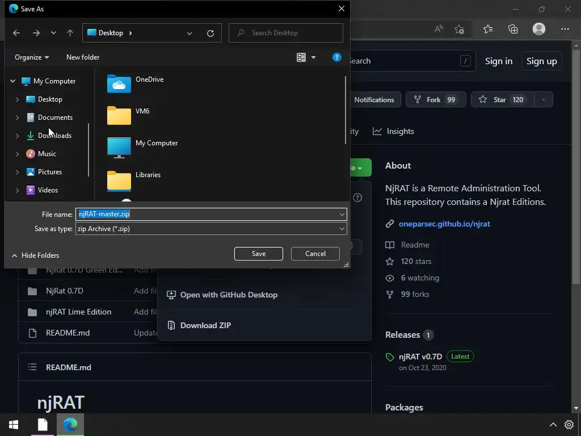Go forward in Save As dialog
Viewport: 581px width, 436px height.
(36, 33)
